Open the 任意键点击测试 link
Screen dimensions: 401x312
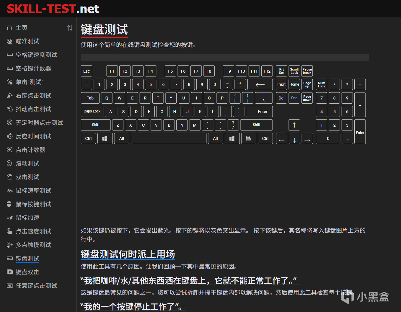pyautogui.click(x=36, y=286)
